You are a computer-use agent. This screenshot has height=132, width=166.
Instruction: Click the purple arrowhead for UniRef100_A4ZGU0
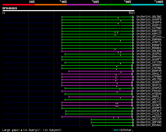[133, 117]
